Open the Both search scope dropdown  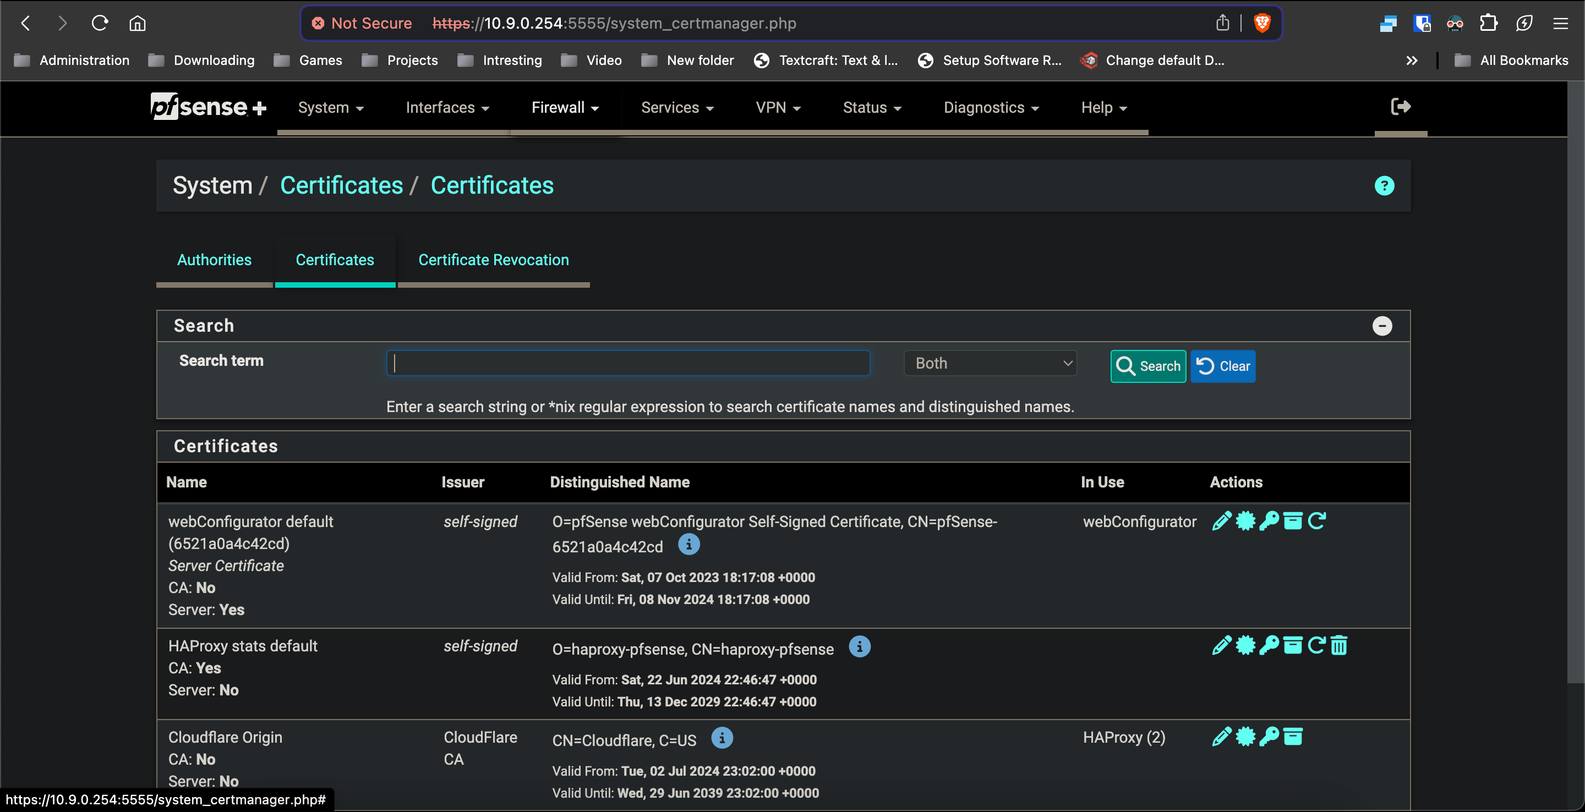[x=990, y=364]
